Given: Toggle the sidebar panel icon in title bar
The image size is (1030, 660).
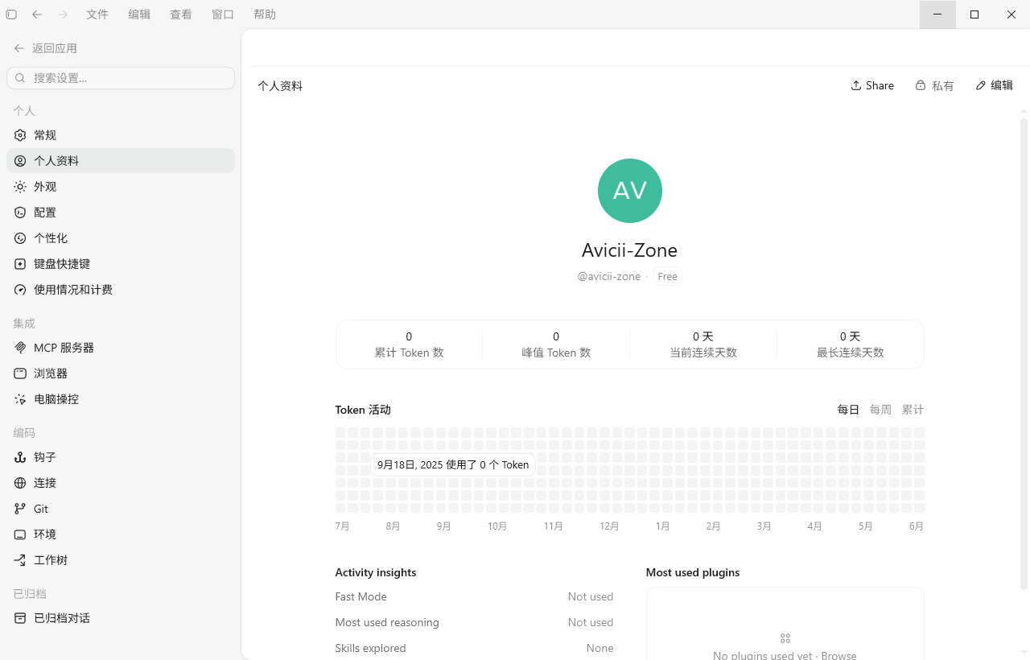Looking at the screenshot, I should 11,14.
